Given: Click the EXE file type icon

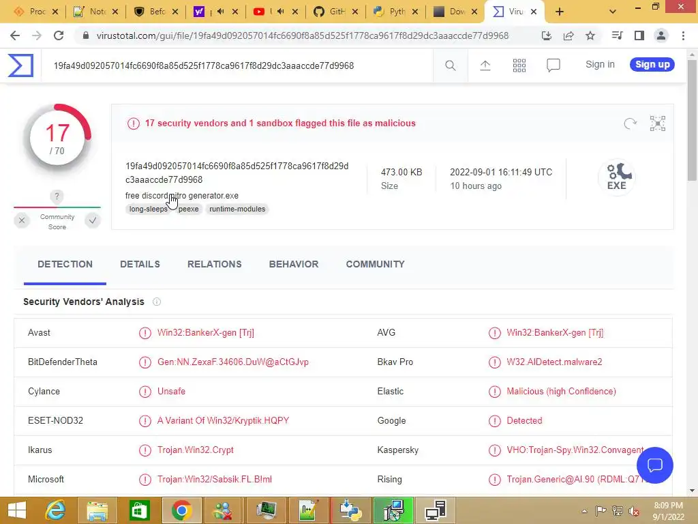Looking at the screenshot, I should point(616,177).
